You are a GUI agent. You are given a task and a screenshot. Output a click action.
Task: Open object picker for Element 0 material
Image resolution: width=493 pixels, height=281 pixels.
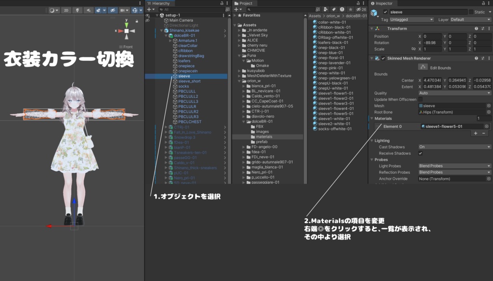click(487, 126)
